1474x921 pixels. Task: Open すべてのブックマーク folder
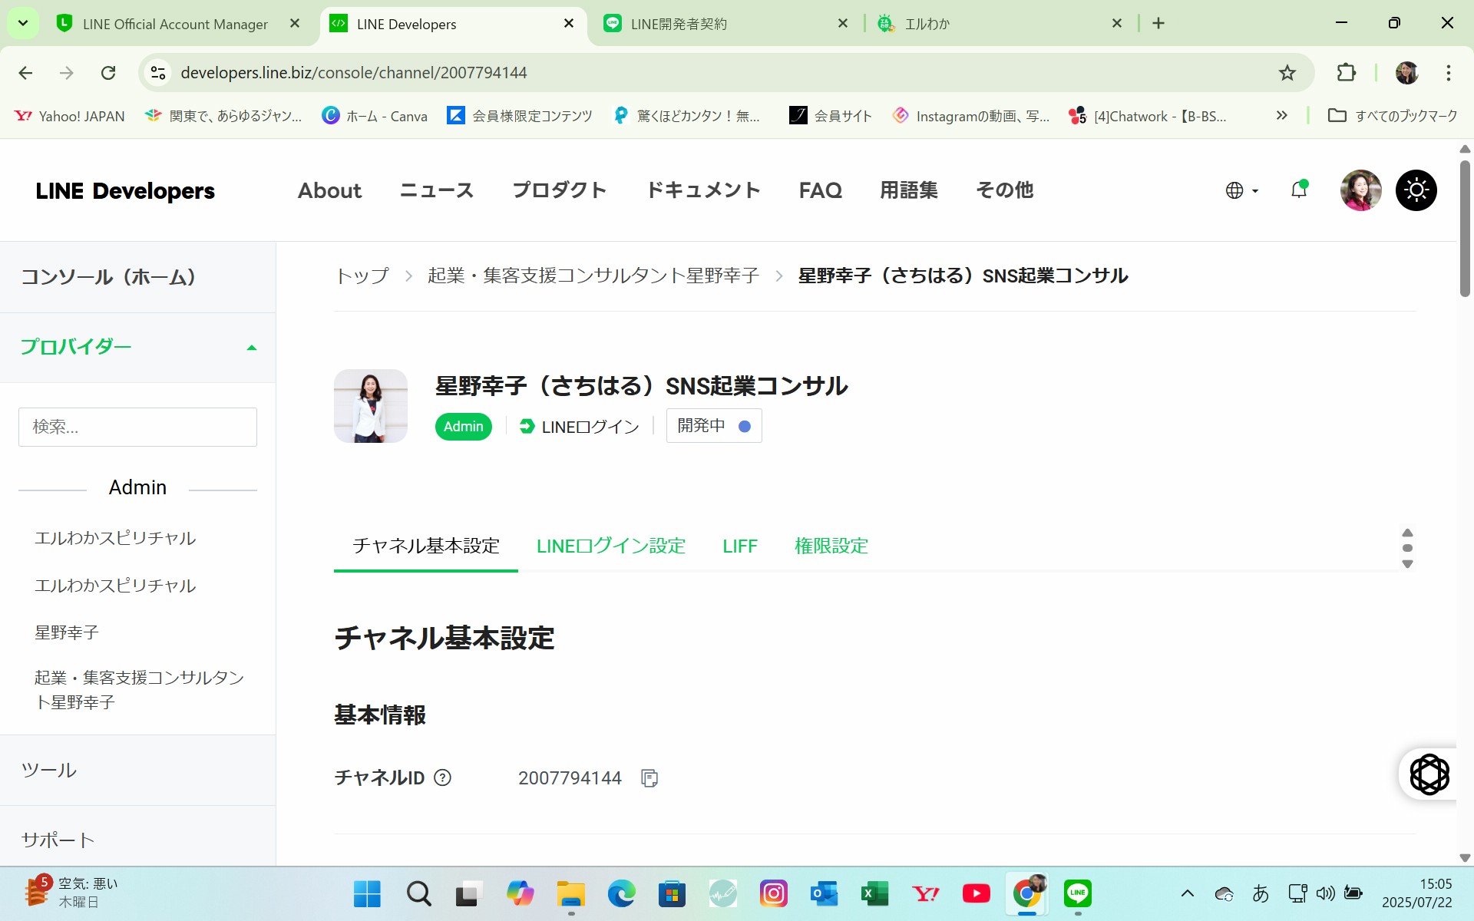(1392, 116)
